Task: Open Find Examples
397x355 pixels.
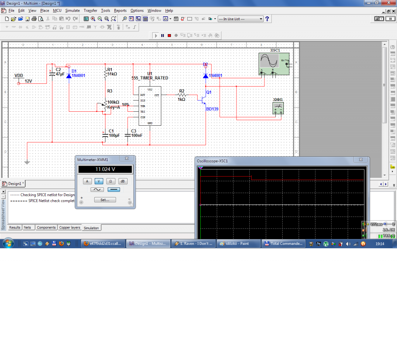Action: pos(124,19)
